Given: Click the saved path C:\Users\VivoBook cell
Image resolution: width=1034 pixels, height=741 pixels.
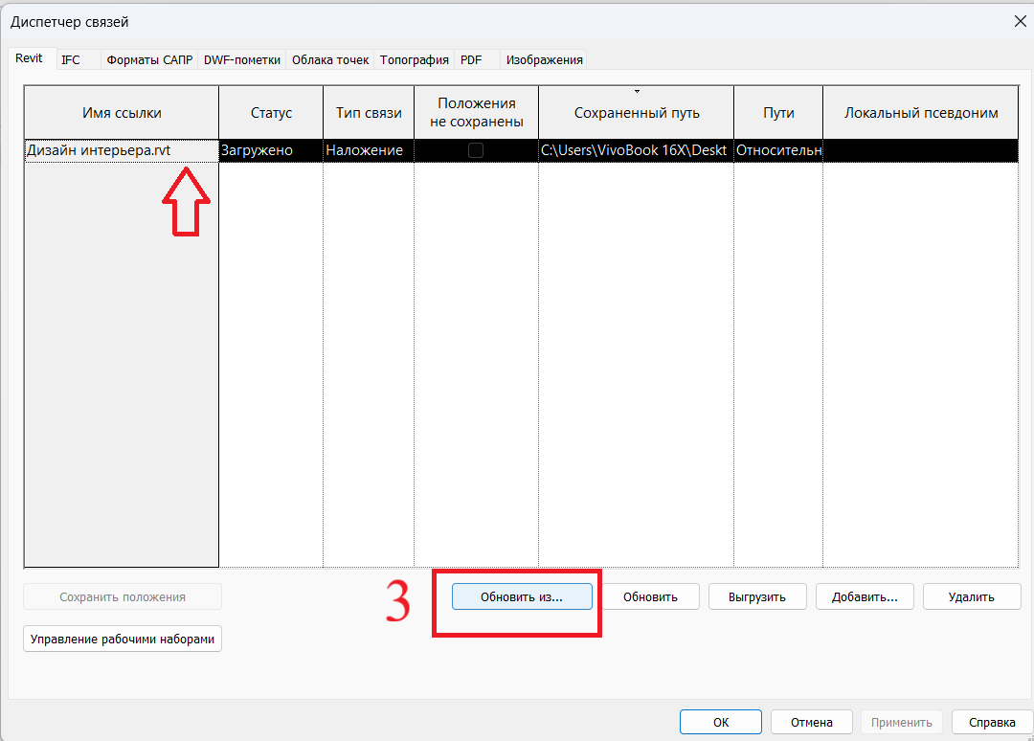Looking at the screenshot, I should coord(637,150).
